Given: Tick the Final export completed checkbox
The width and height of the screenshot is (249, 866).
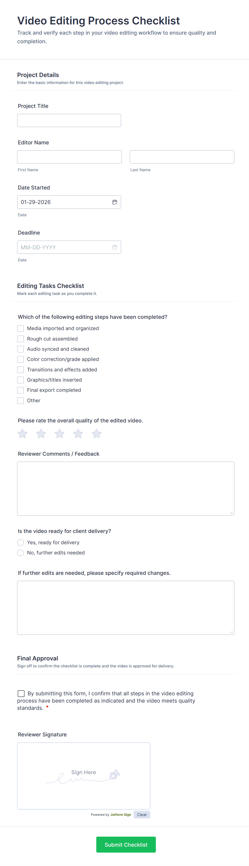Looking at the screenshot, I should coord(20,390).
